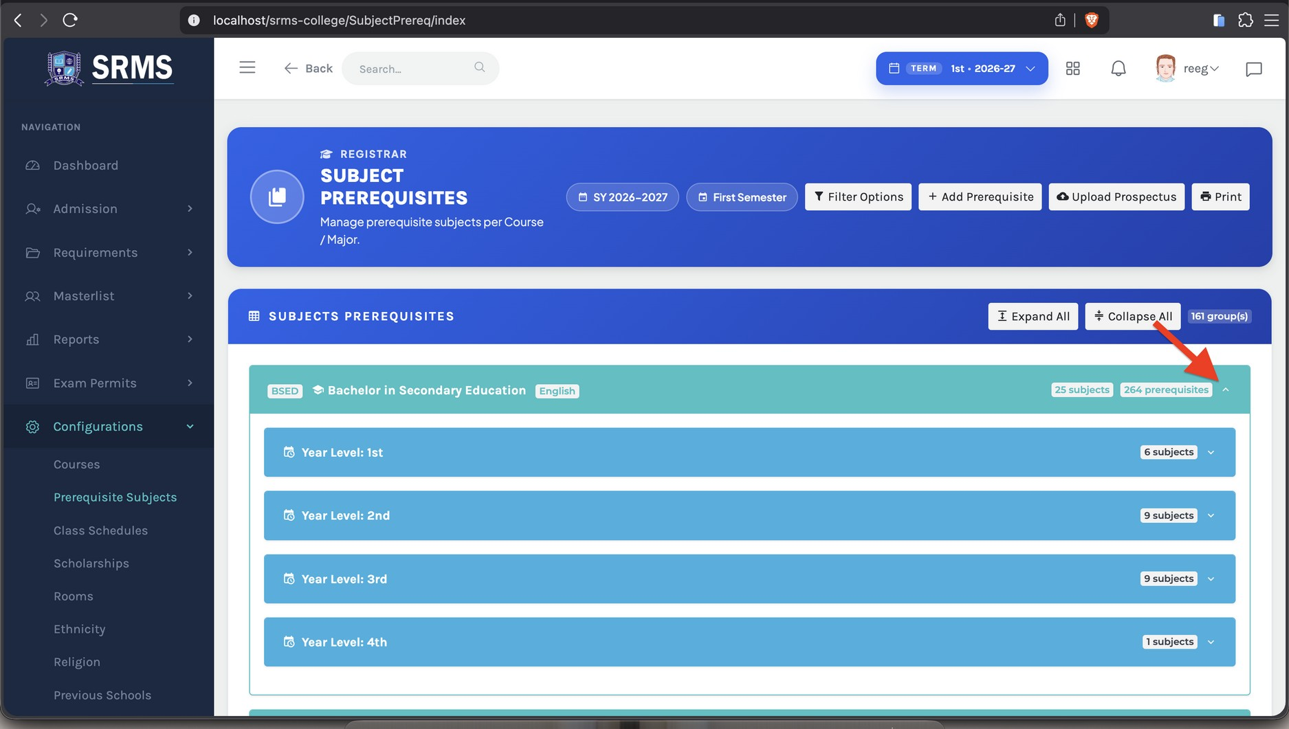The width and height of the screenshot is (1289, 729).
Task: Click the Configurations gear icon
Action: click(x=32, y=427)
